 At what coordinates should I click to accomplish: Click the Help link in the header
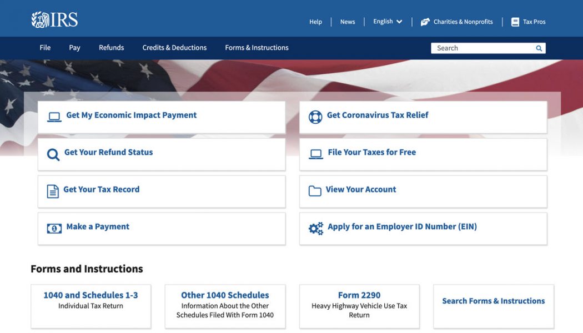[x=315, y=22]
